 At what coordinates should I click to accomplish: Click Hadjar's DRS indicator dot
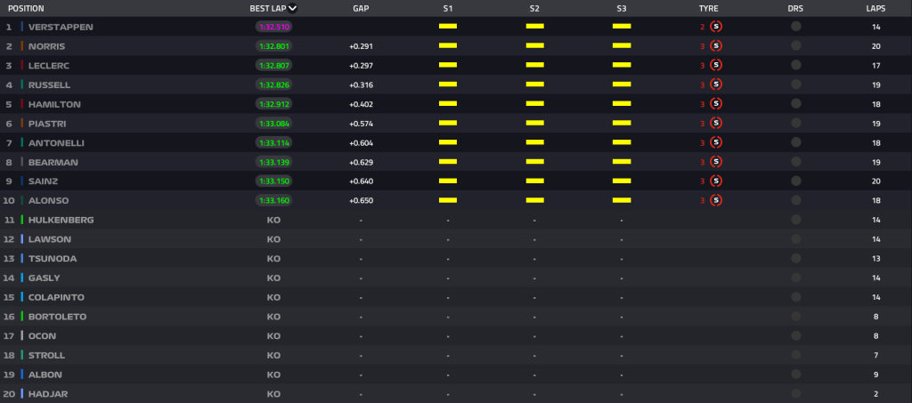click(795, 393)
